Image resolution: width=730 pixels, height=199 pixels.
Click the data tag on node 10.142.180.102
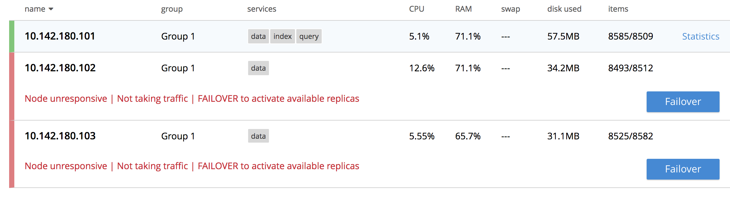click(x=258, y=68)
